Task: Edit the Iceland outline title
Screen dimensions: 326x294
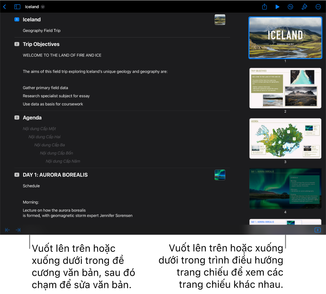Action: (x=32, y=20)
